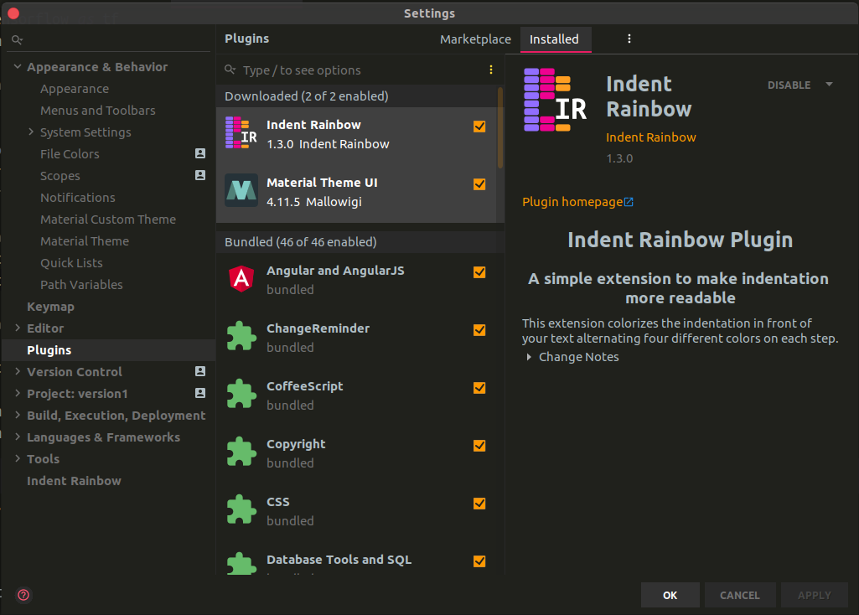This screenshot has width=859, height=615.
Task: Open Indent Rainbow settings page in sidebar
Action: tap(74, 481)
